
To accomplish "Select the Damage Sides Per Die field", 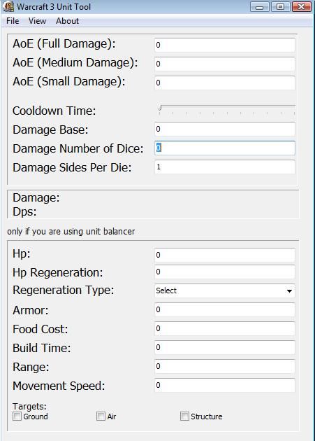I will point(225,167).
